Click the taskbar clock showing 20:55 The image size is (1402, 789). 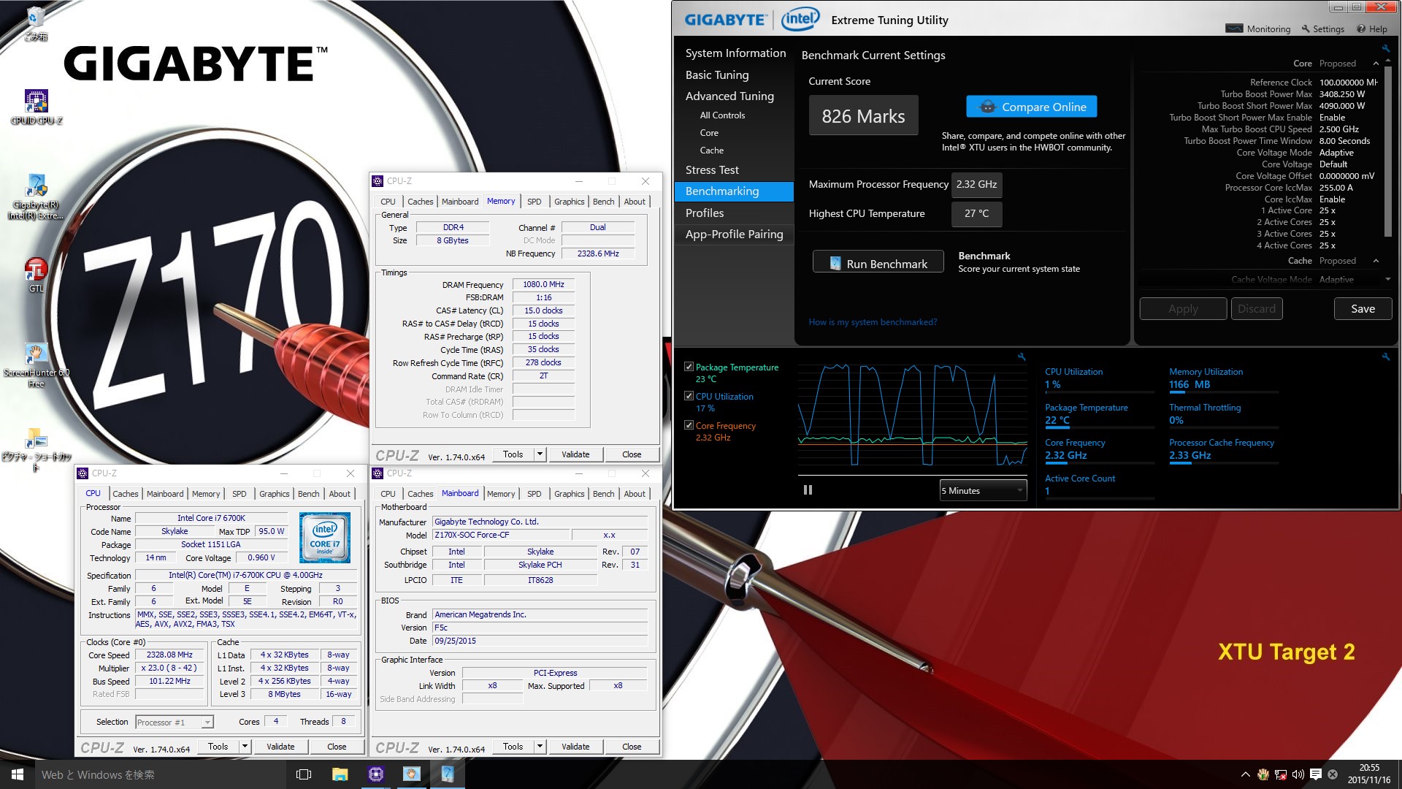[x=1369, y=774]
